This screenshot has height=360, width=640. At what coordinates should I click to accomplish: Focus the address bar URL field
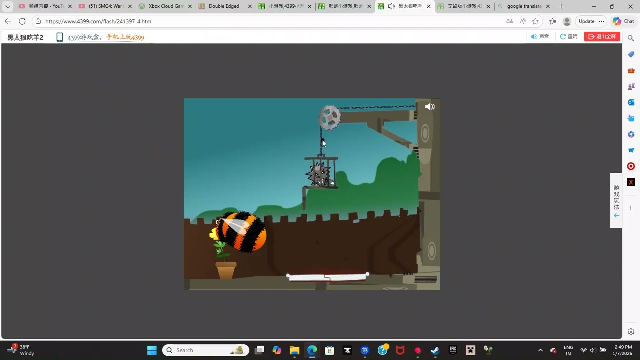(x=270, y=21)
